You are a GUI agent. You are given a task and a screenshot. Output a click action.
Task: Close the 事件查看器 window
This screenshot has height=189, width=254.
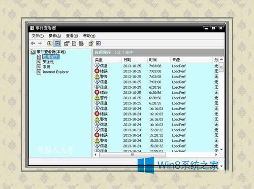(220, 28)
